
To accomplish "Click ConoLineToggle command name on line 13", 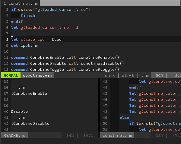I will coord(47,70).
